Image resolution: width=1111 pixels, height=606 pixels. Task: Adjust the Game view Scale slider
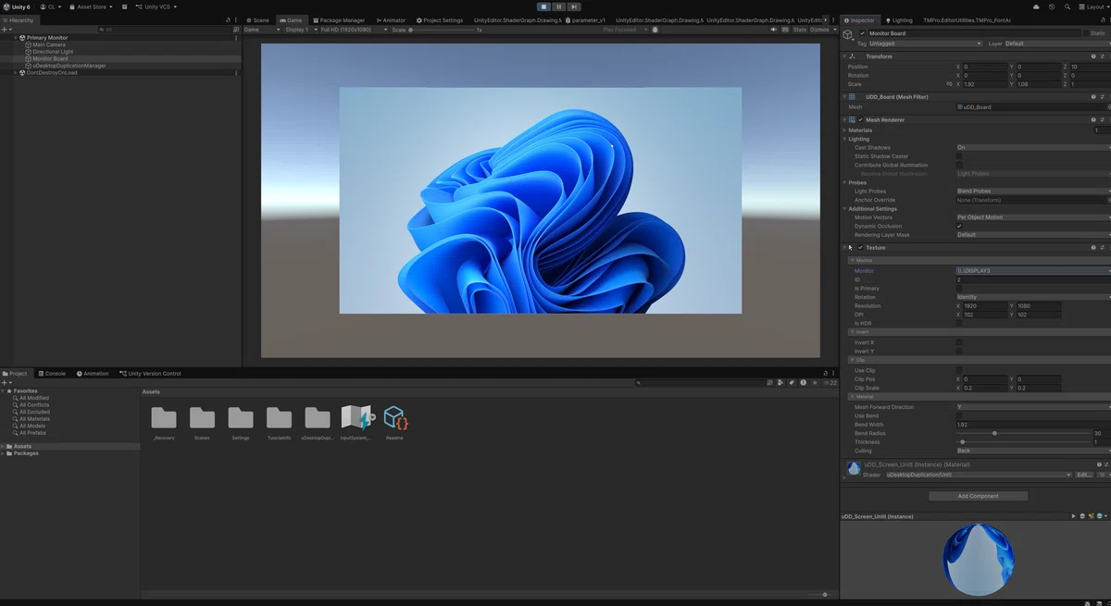click(x=443, y=30)
